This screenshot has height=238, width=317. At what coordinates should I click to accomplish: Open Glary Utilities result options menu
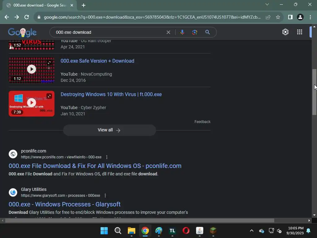[x=105, y=196]
